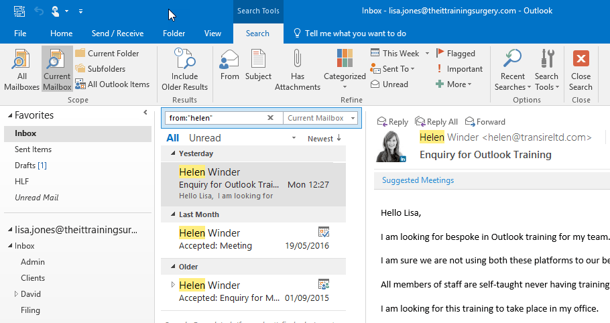This screenshot has width=610, height=323.
Task: Click the Undo quick access icon
Action: click(x=39, y=11)
